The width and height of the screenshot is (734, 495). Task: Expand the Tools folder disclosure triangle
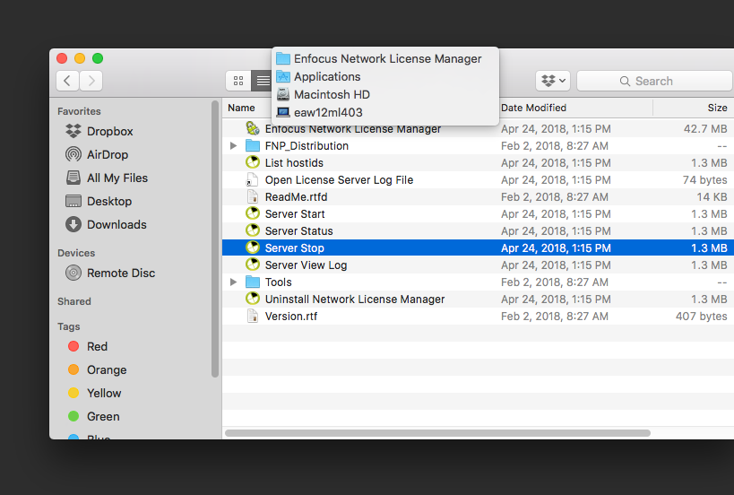coord(233,282)
